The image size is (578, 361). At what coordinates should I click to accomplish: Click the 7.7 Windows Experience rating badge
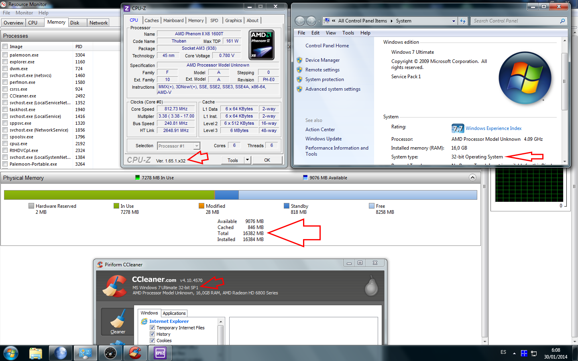click(x=458, y=128)
